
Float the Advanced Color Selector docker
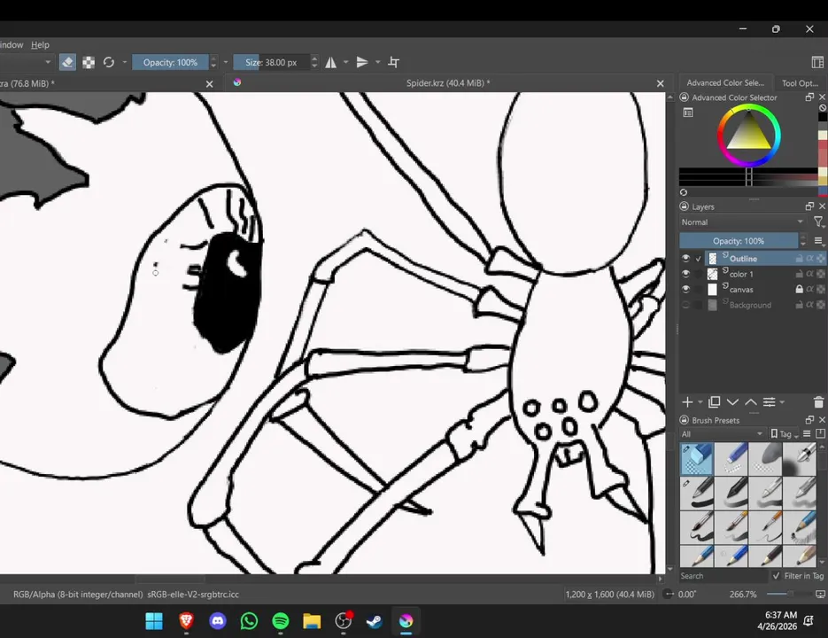tap(809, 97)
